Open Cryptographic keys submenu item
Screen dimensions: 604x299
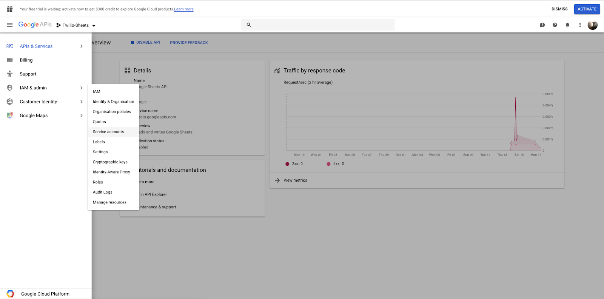tap(113, 162)
